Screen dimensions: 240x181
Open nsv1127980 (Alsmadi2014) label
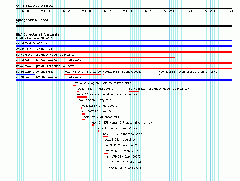(101, 117)
